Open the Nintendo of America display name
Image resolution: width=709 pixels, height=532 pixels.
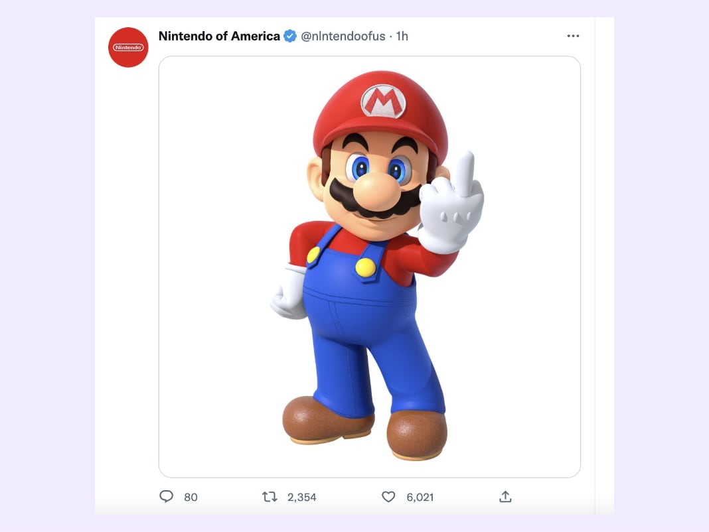(x=219, y=36)
